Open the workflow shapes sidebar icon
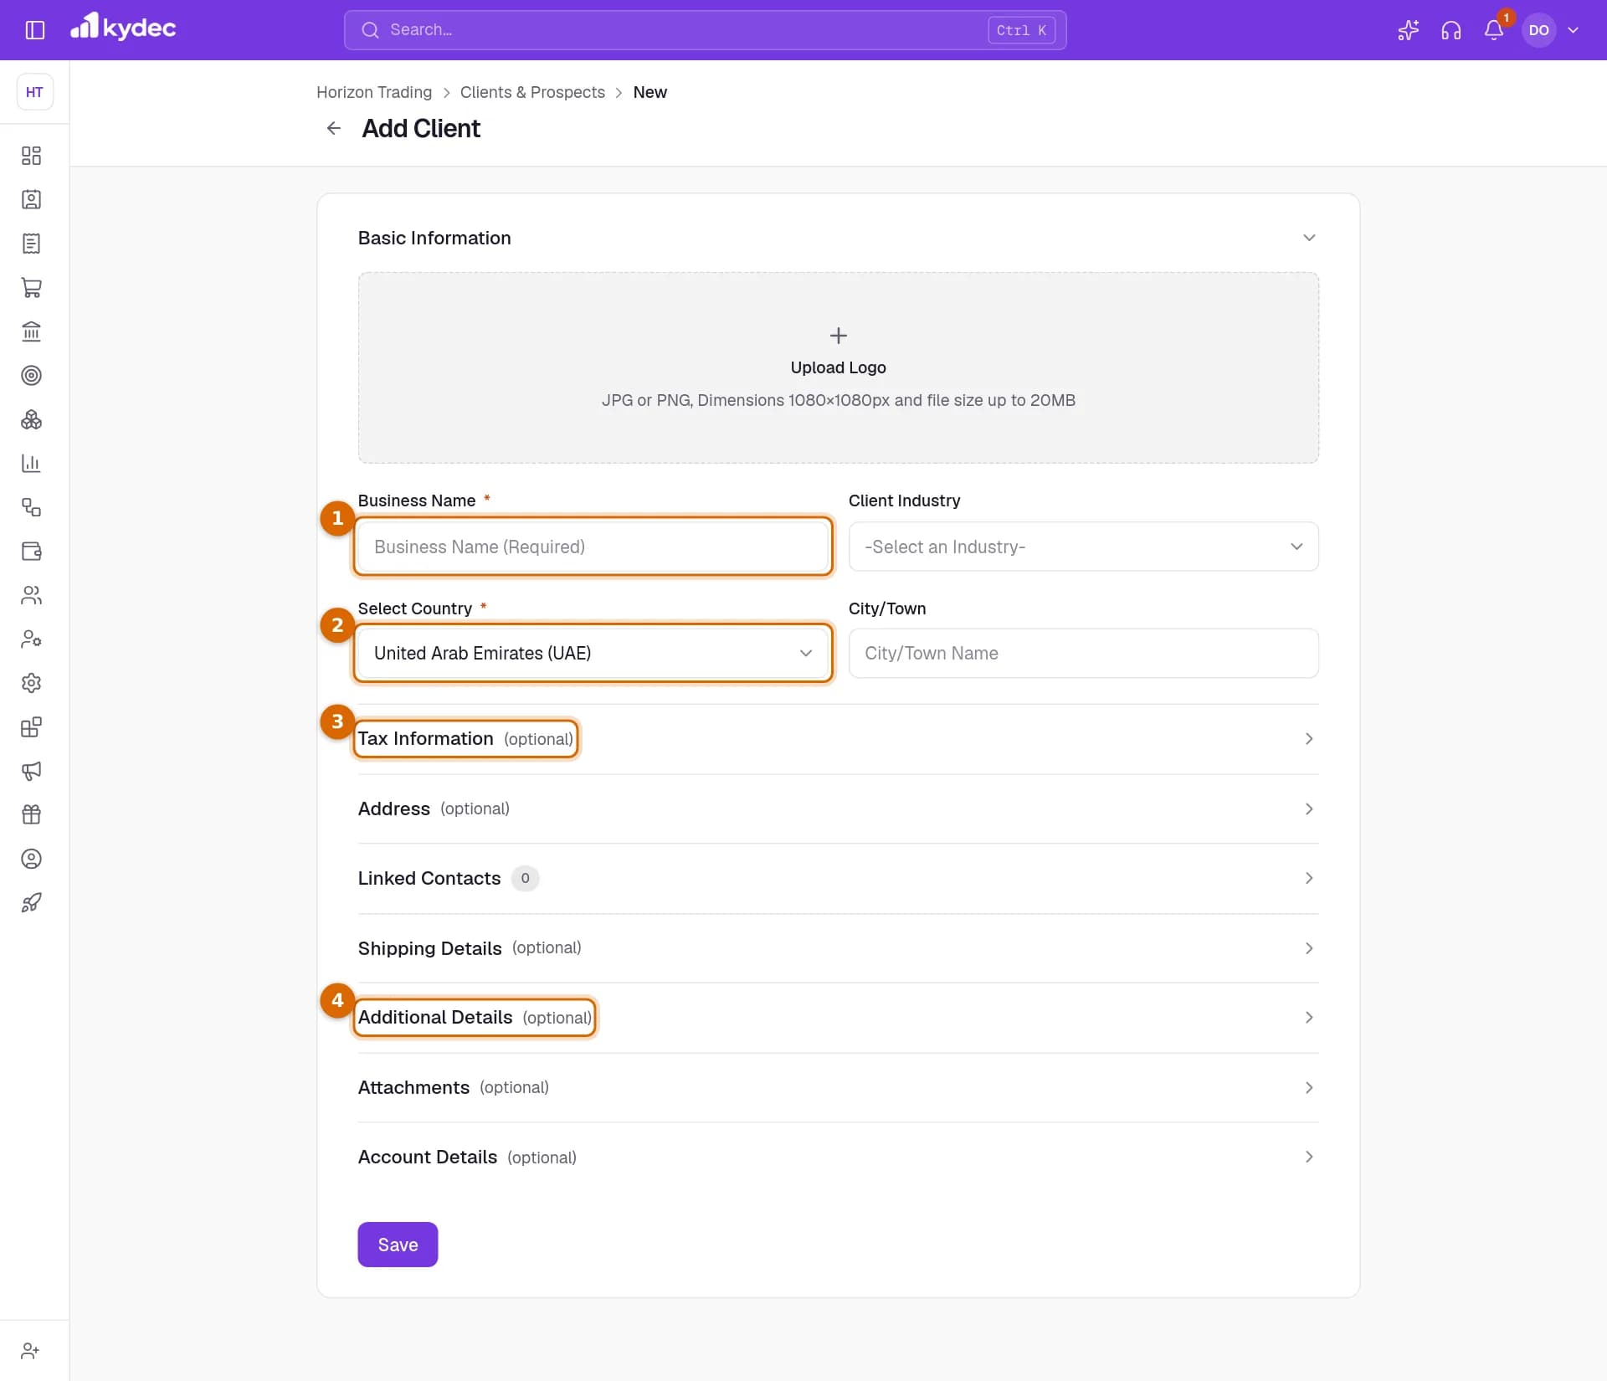The width and height of the screenshot is (1607, 1381). click(32, 507)
